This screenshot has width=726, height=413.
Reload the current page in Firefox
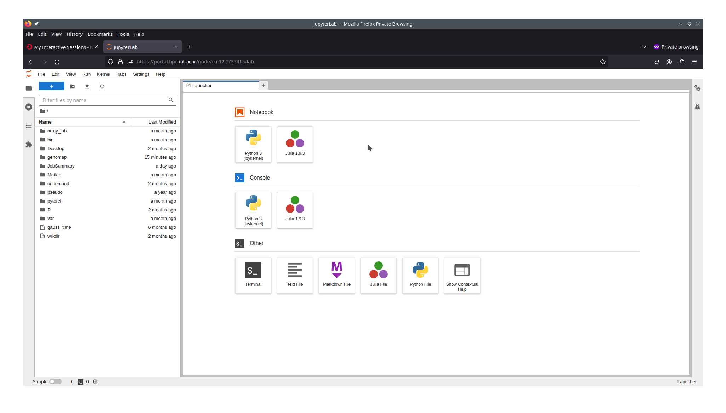[x=57, y=62]
